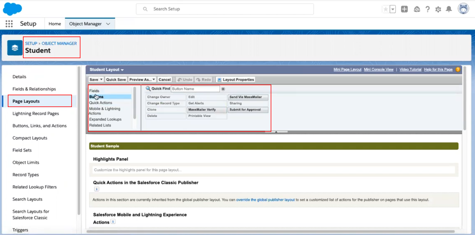Viewport: 475px width, 235px height.
Task: Open Fields & Relationships in the sidebar
Action: [x=34, y=89]
